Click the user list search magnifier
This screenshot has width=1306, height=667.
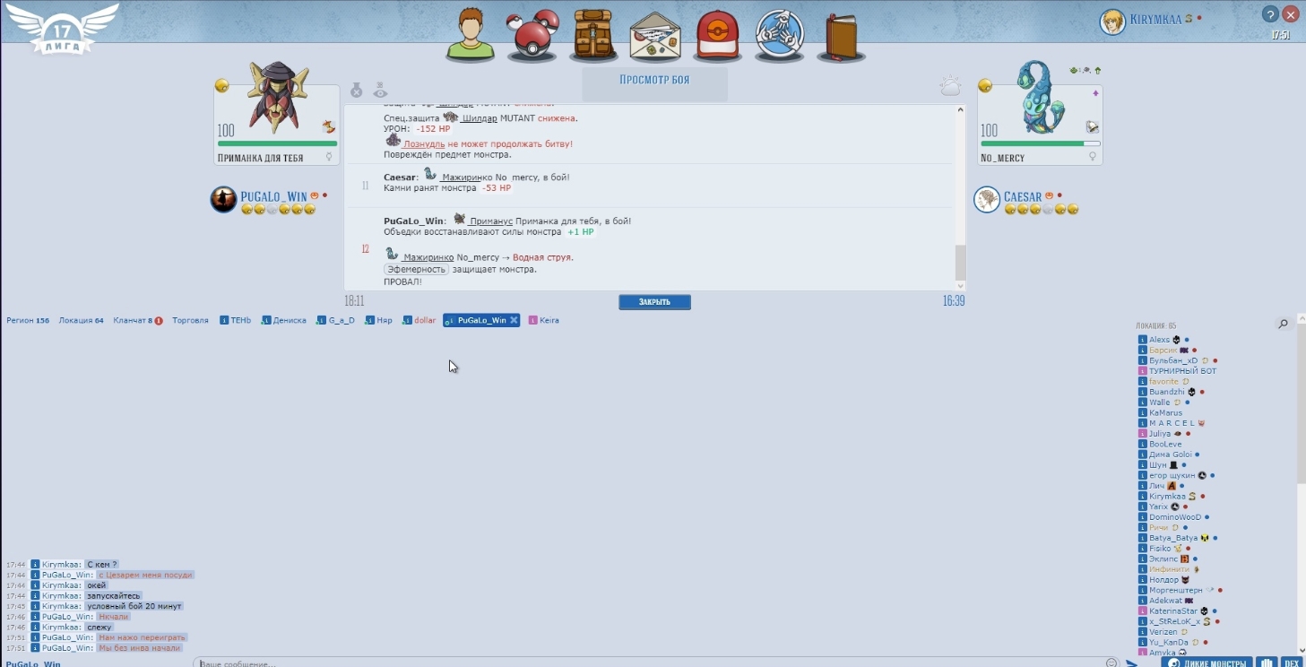coord(1284,325)
